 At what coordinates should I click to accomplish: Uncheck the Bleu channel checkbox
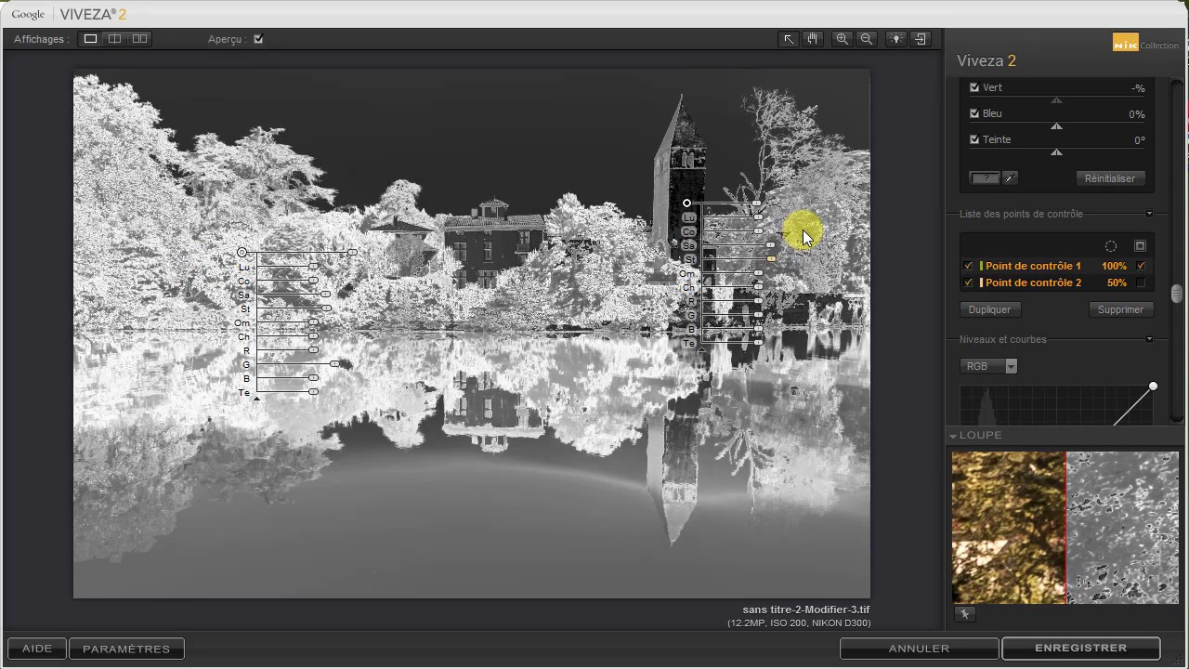(974, 113)
